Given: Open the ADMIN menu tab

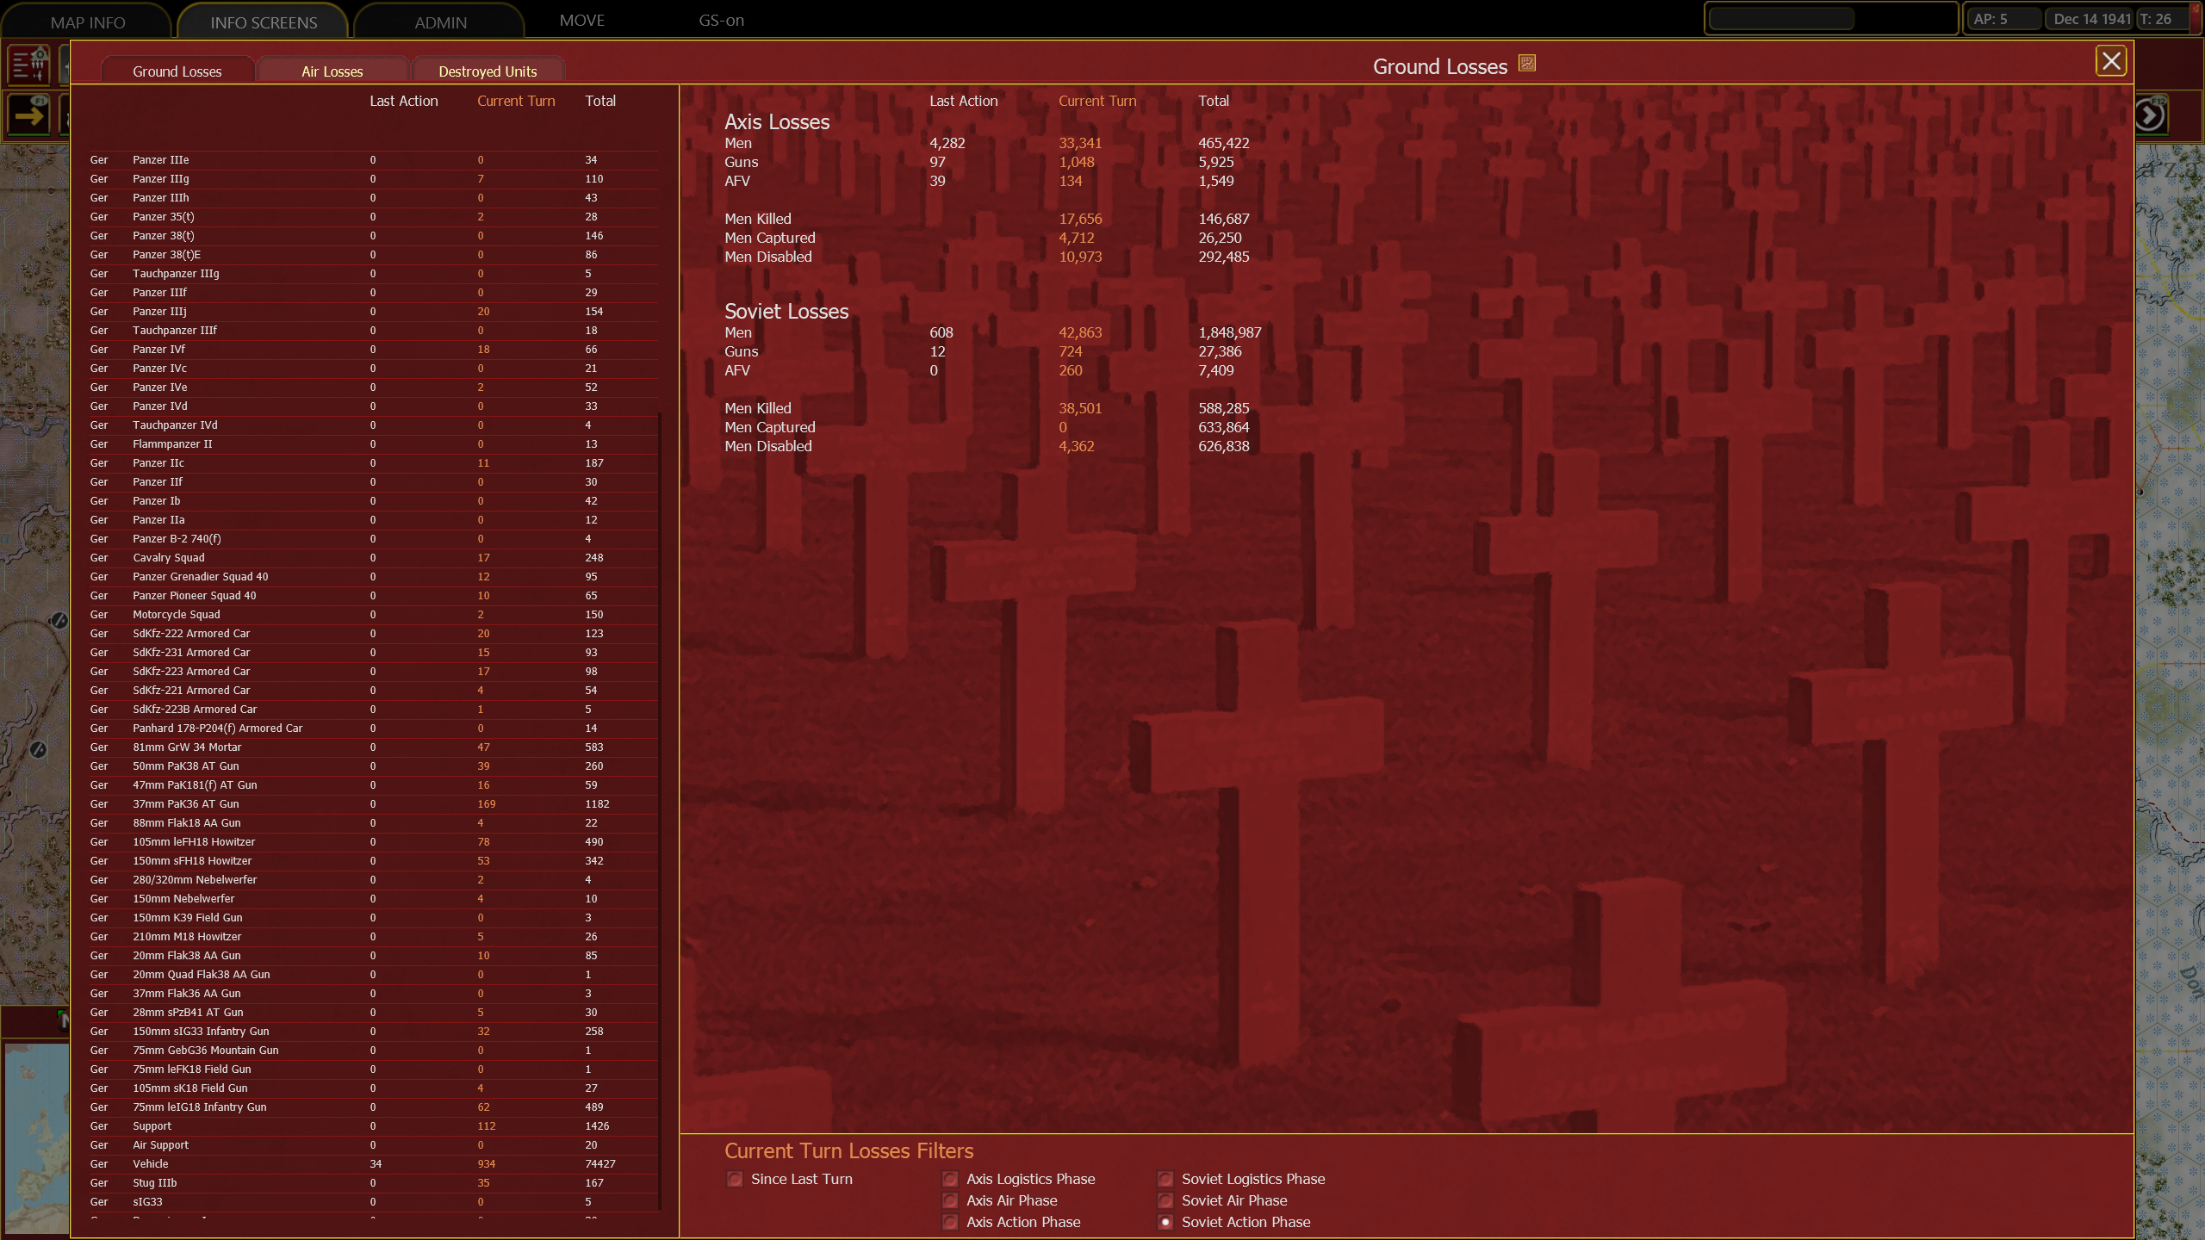Looking at the screenshot, I should 440,22.
